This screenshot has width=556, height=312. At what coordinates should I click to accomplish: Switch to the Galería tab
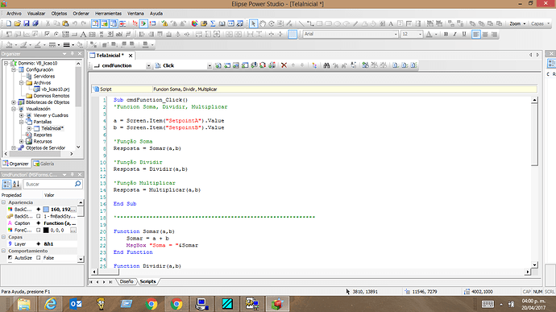coord(44,164)
